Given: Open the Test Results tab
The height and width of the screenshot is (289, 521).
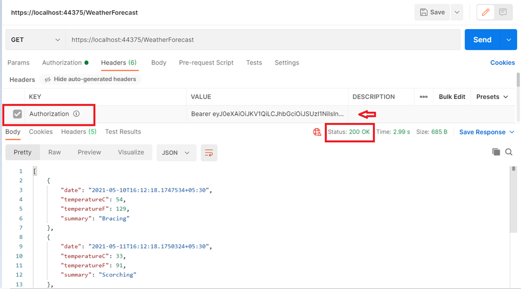Looking at the screenshot, I should pos(123,132).
